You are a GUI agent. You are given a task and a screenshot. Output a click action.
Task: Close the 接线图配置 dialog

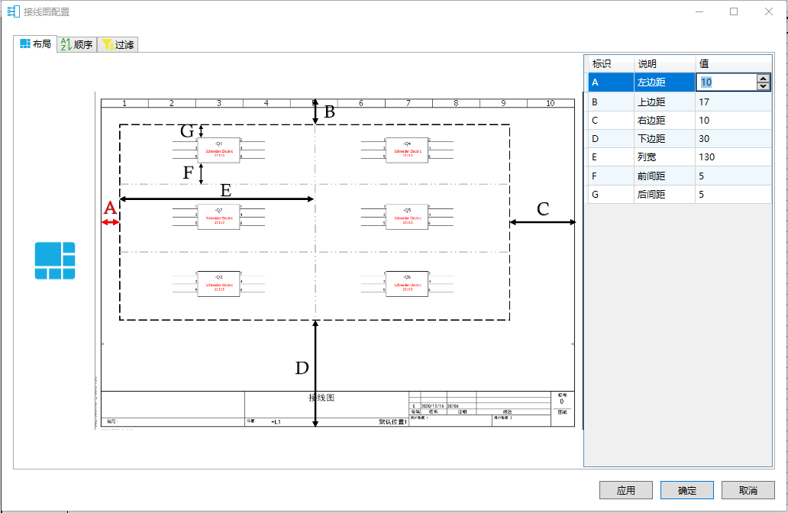[768, 11]
